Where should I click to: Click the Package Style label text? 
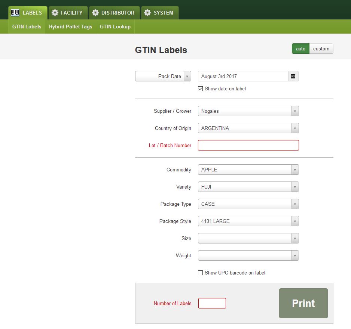[175, 221]
